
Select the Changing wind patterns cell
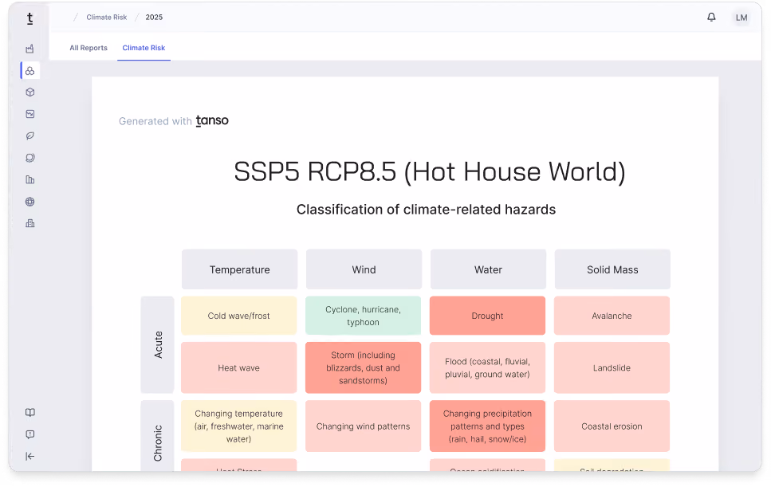363,426
